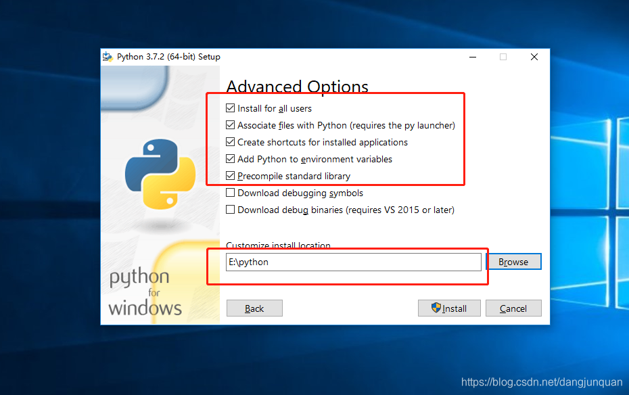This screenshot has height=395, width=629.
Task: Minimize the Python Setup window
Action: 473,57
